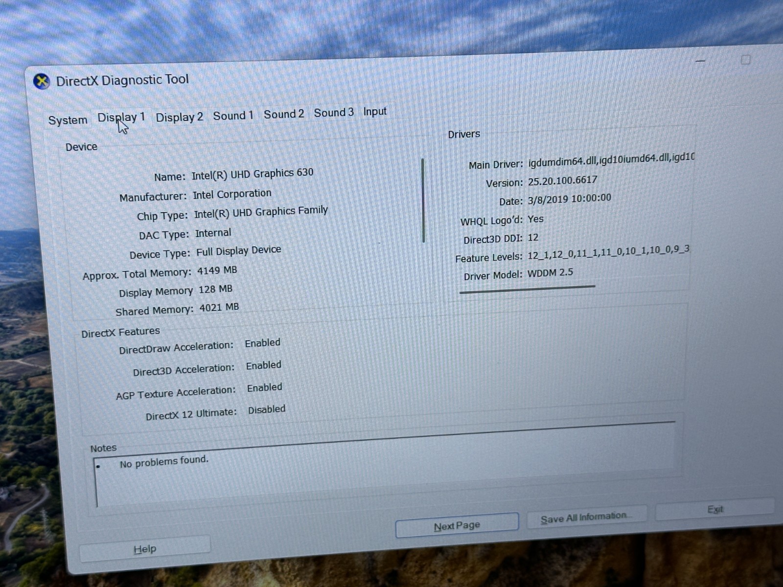Open the Sound 2 tab
This screenshot has width=783, height=587.
point(284,114)
